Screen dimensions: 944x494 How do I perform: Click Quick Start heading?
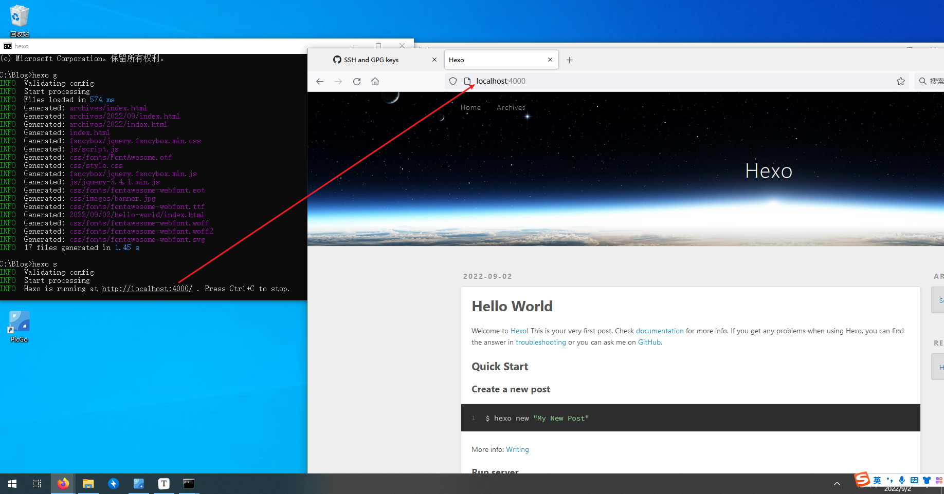(500, 367)
